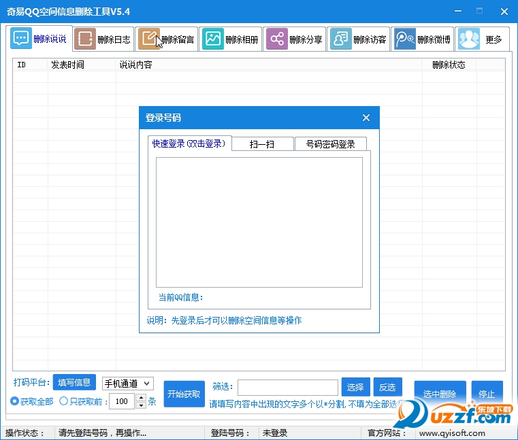Click the 删除留言 pencil note icon
This screenshot has width=518, height=440.
point(149,39)
